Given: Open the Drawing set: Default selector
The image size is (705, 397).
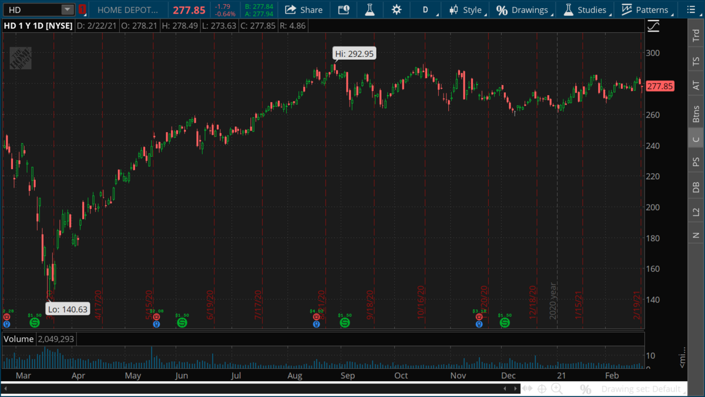Looking at the screenshot, I should pos(642,389).
